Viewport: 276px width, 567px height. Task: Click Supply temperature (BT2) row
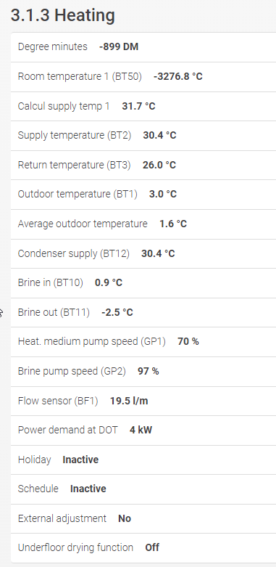[143, 136]
